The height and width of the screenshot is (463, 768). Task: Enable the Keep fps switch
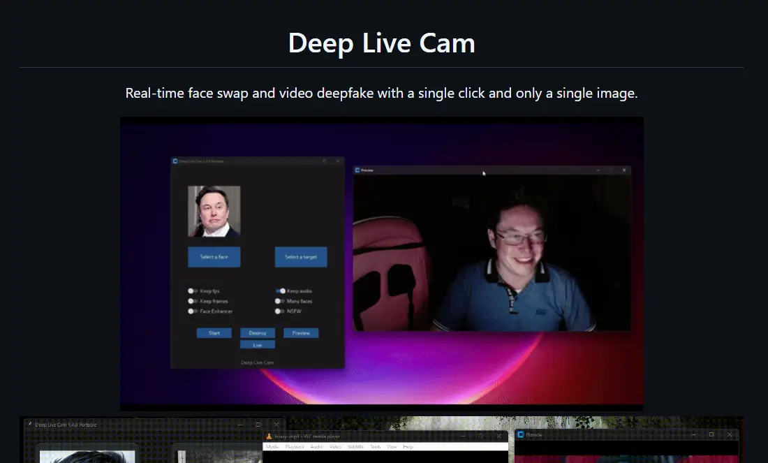(x=192, y=291)
